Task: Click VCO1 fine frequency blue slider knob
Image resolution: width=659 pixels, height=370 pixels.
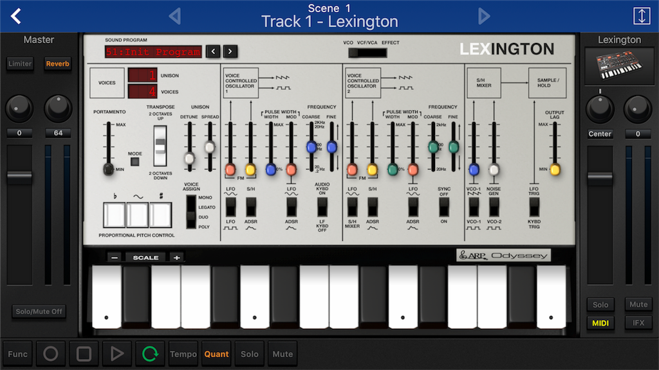Action: 331,147
